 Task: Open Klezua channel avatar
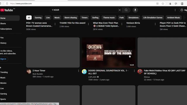pos(140,71)
